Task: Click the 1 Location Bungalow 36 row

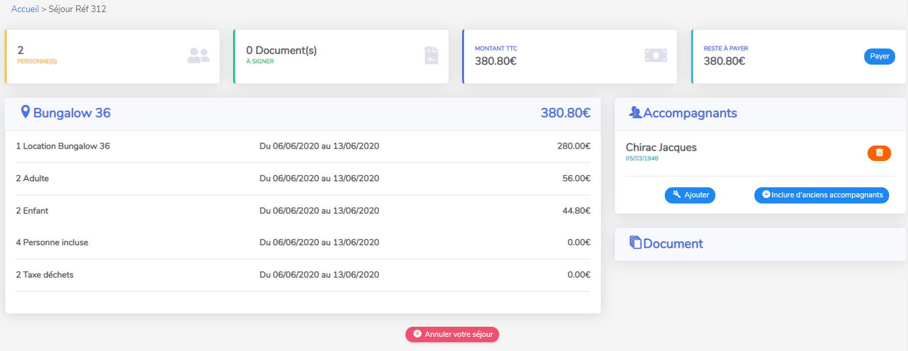Action: pyautogui.click(x=63, y=146)
